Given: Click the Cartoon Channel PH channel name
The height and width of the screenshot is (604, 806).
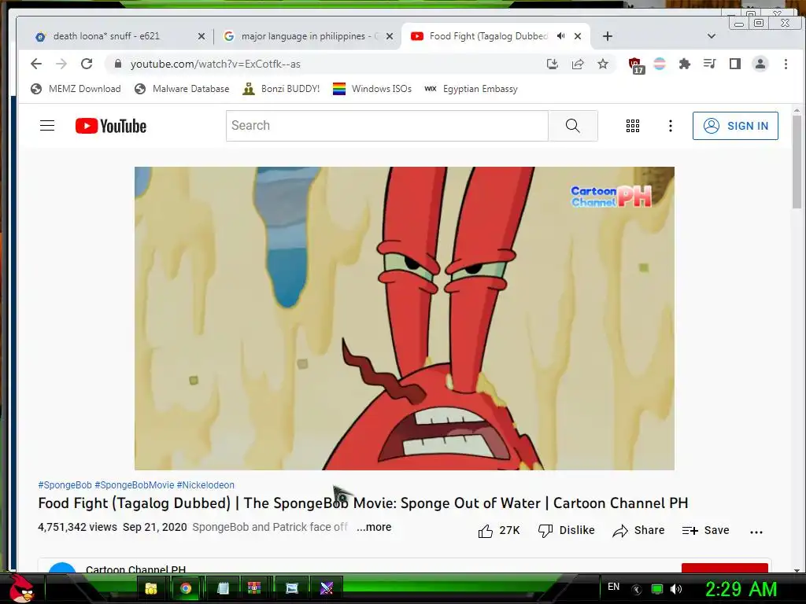Looking at the screenshot, I should tap(135, 569).
